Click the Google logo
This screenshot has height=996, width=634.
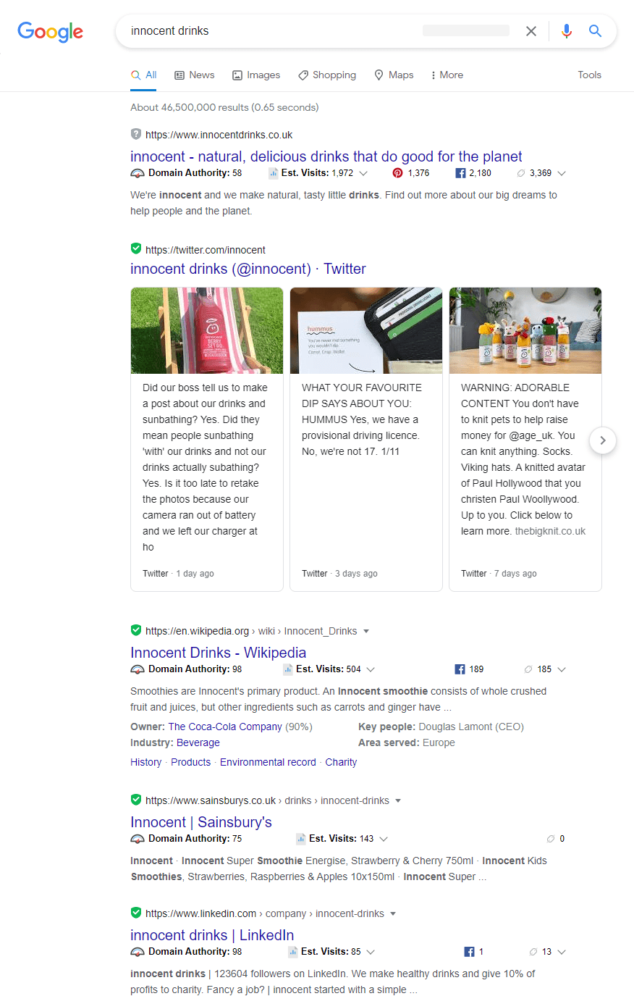pyautogui.click(x=50, y=32)
